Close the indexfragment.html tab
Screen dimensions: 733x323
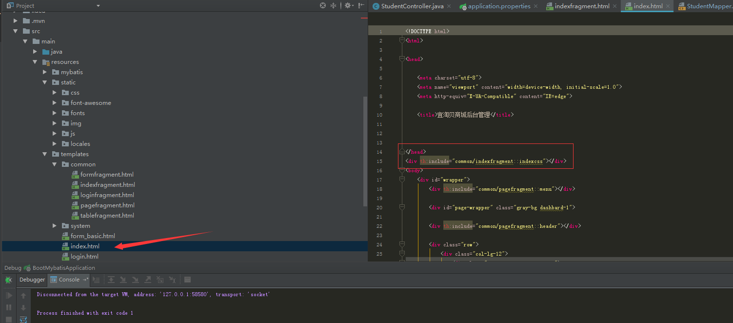[615, 6]
